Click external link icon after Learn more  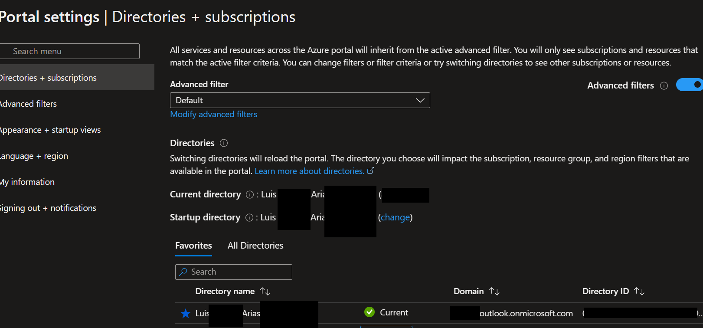(x=371, y=171)
